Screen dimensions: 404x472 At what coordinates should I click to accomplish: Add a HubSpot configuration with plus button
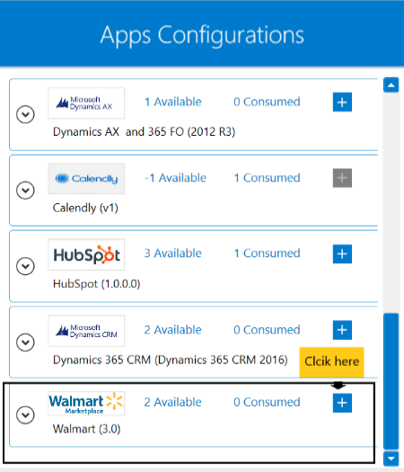point(342,254)
